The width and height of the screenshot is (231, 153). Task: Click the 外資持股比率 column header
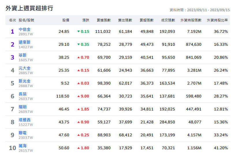(217, 20)
